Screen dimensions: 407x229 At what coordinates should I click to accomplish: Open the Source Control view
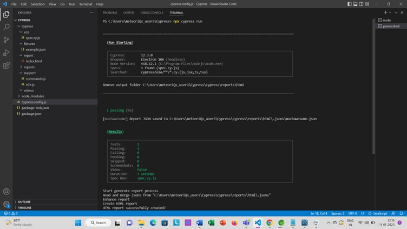coord(6,40)
